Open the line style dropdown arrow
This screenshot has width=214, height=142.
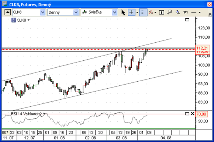200,13
